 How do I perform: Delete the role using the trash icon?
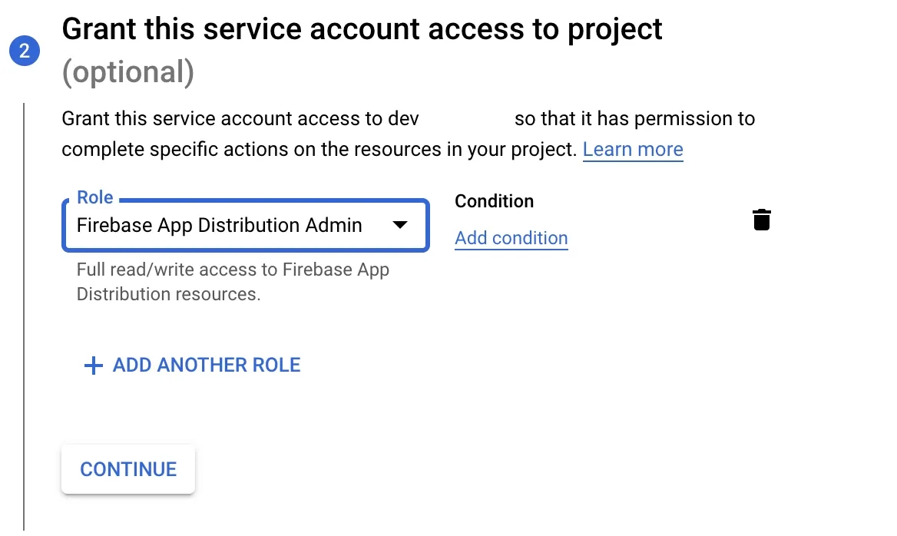point(761,220)
